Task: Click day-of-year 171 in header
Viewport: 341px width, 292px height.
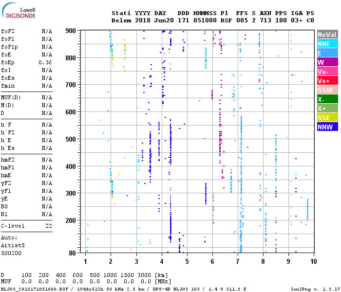Action: tap(183, 20)
